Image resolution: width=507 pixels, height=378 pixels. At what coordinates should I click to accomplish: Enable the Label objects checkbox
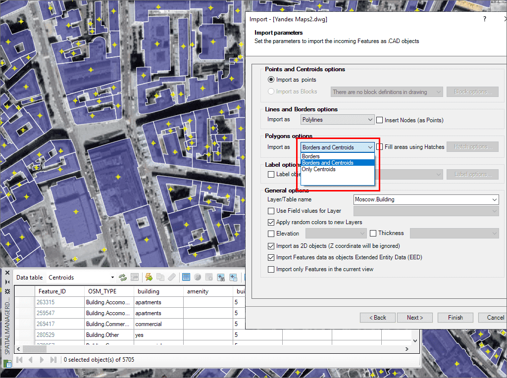point(271,174)
